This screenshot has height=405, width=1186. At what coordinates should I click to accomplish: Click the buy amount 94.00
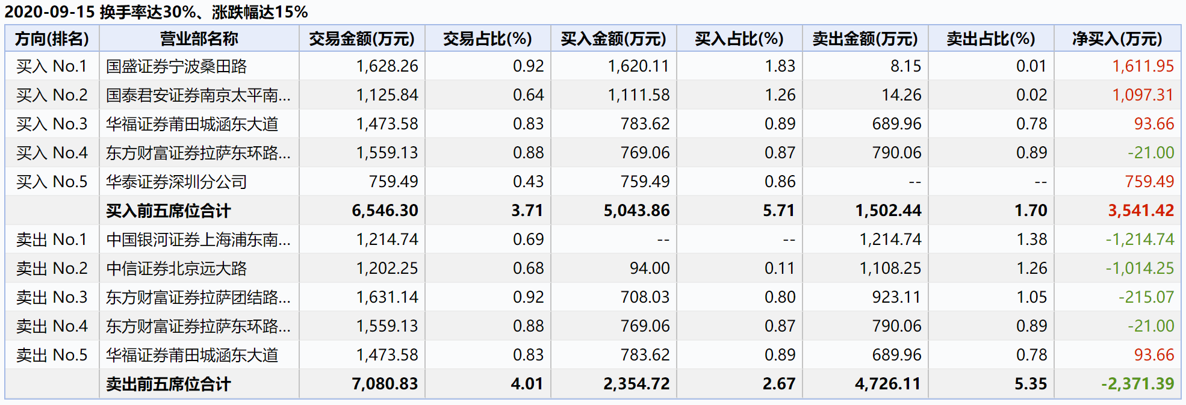pos(650,268)
